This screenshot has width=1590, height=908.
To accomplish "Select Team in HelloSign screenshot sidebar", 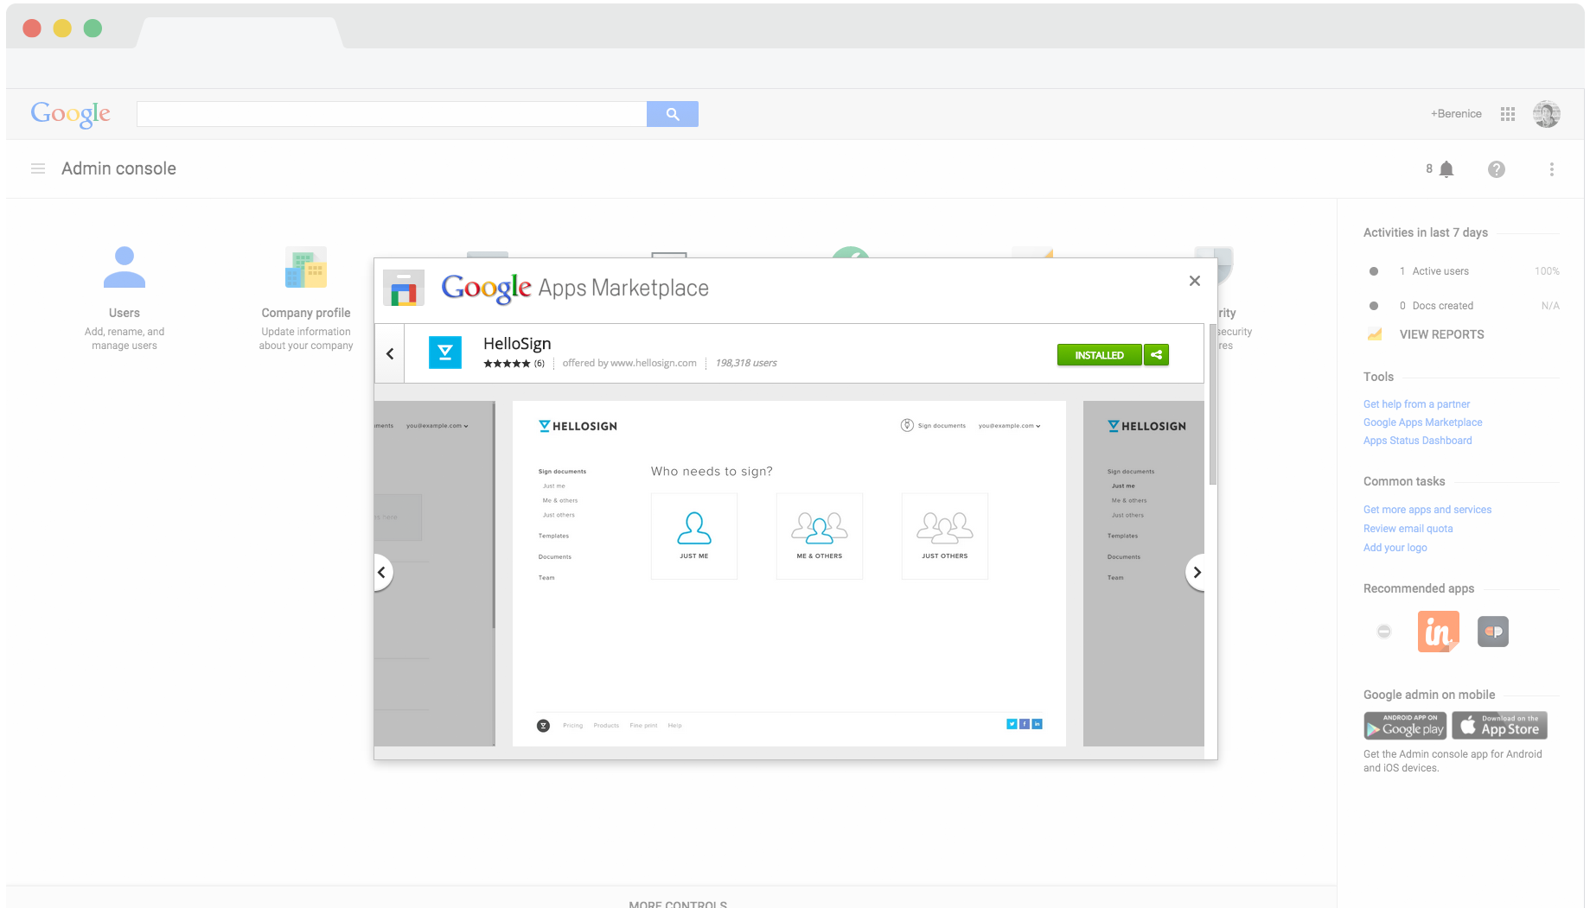I will pos(546,578).
